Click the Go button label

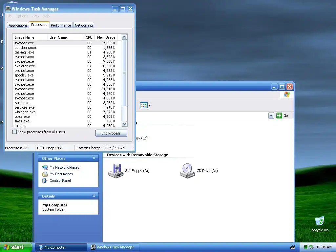[286, 115]
